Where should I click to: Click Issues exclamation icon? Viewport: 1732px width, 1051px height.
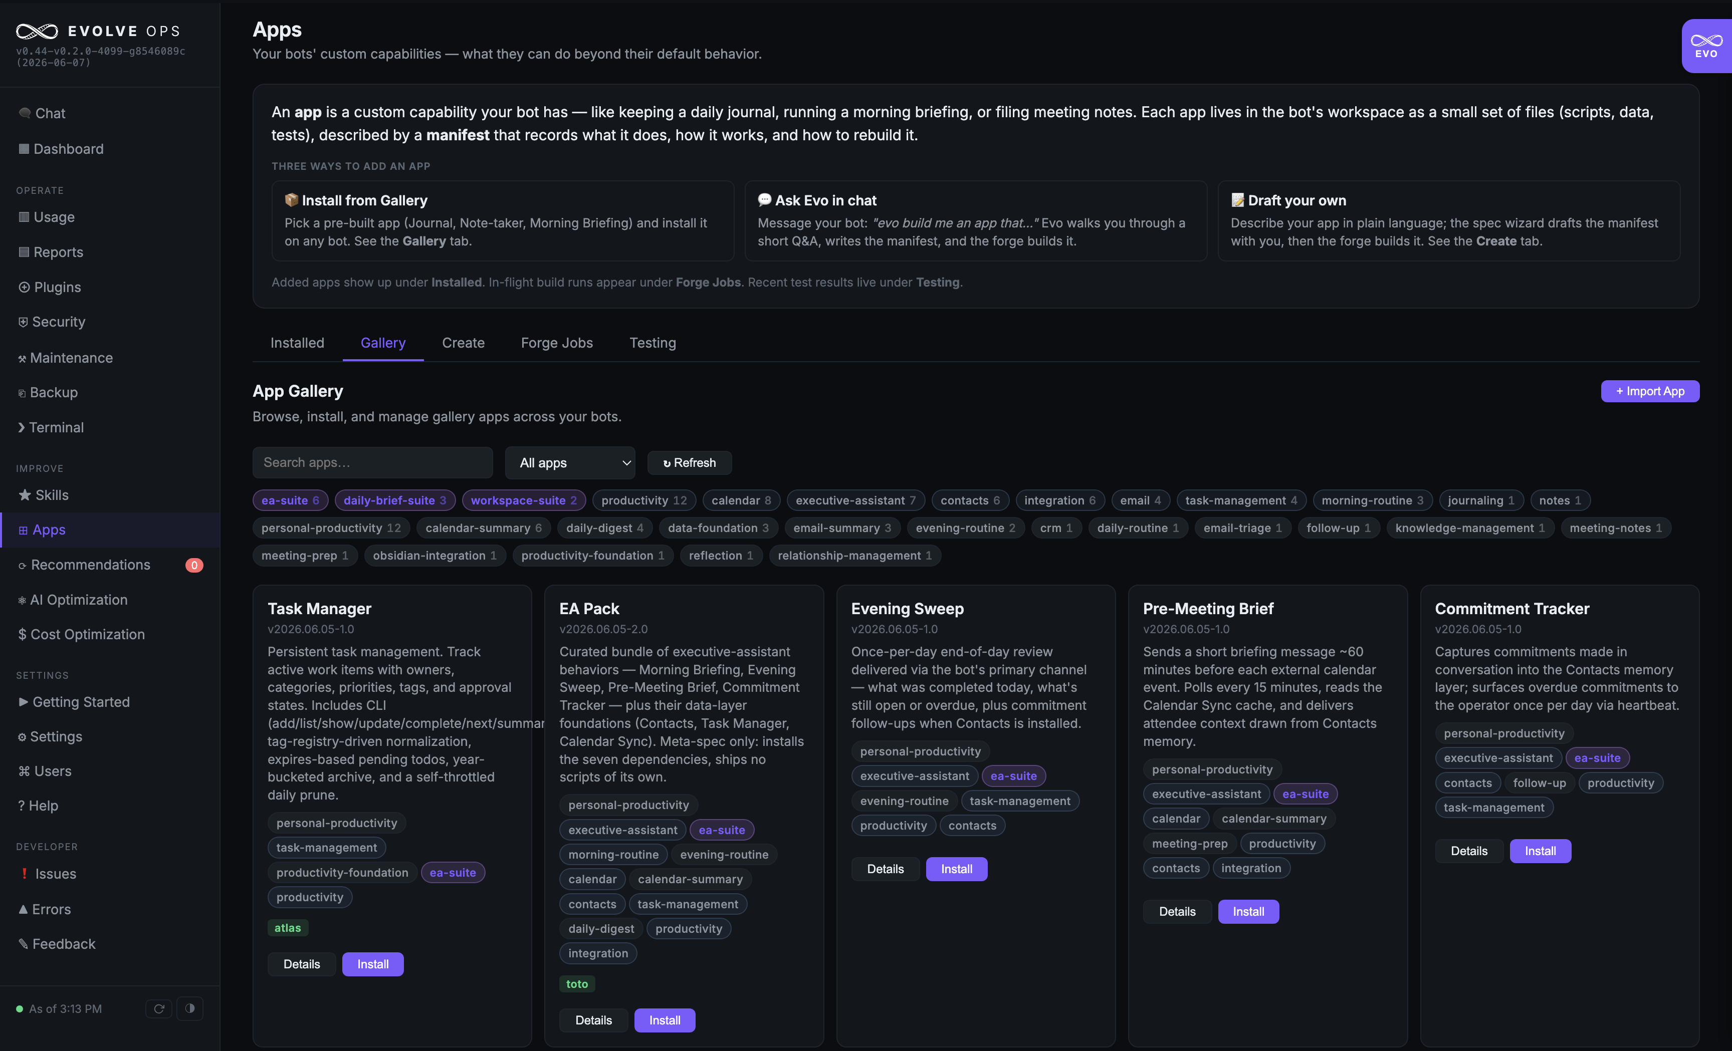[x=25, y=874]
